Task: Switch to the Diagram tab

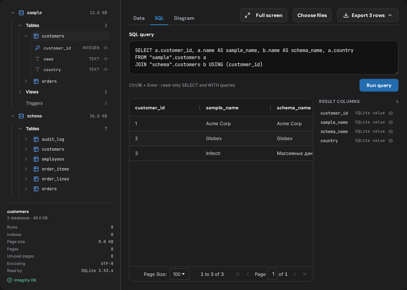Action: click(x=184, y=18)
